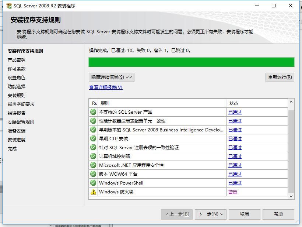Click green check icon for Microsoft .NET 应用程序安全性

pyautogui.click(x=93, y=165)
